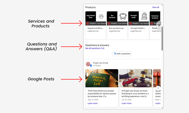Screen dimensions: 189x113
Task: Open the Personal Injury Law book post image
Action: 102,78
